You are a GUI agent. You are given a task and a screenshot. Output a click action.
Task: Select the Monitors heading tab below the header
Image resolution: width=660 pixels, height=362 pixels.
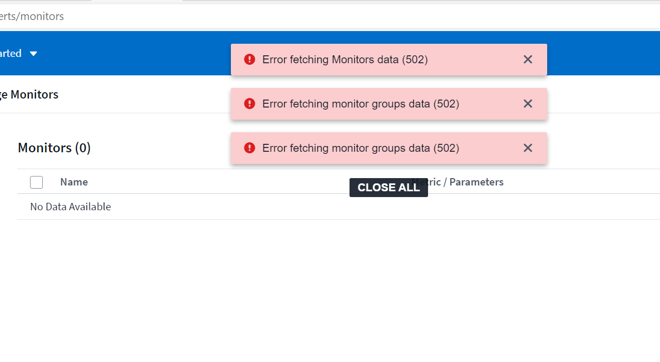point(29,95)
